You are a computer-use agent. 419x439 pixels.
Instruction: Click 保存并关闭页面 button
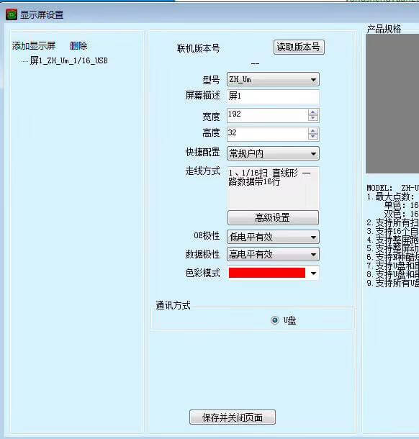pyautogui.click(x=233, y=417)
